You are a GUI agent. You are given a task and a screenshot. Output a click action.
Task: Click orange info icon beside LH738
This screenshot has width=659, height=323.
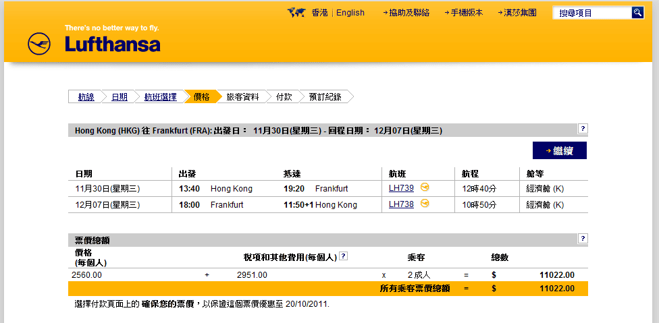click(425, 203)
